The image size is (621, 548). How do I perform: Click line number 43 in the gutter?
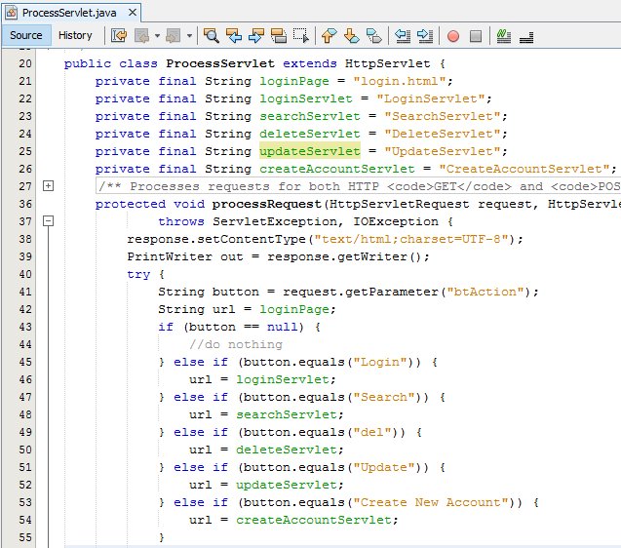pyautogui.click(x=25, y=327)
